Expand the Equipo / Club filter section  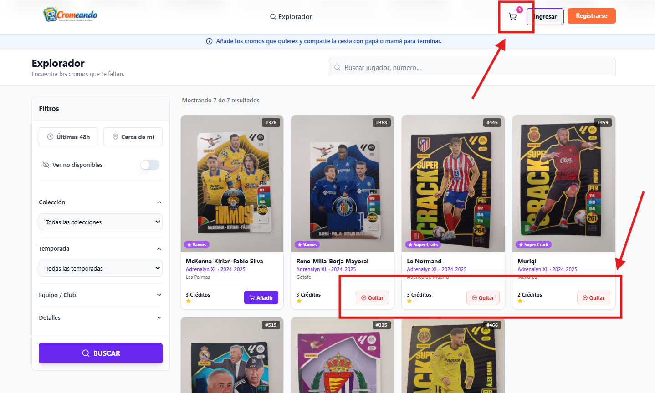(101, 295)
